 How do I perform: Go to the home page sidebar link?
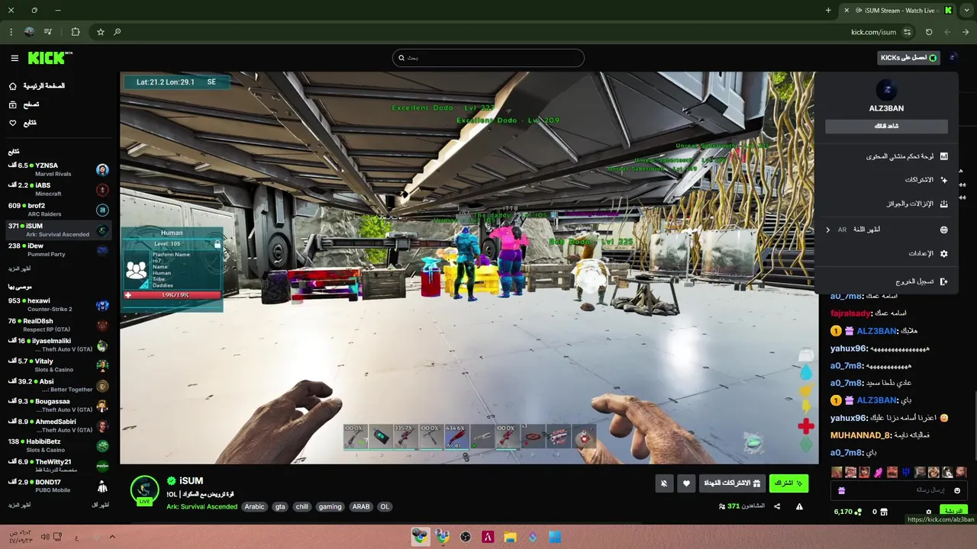point(36,86)
